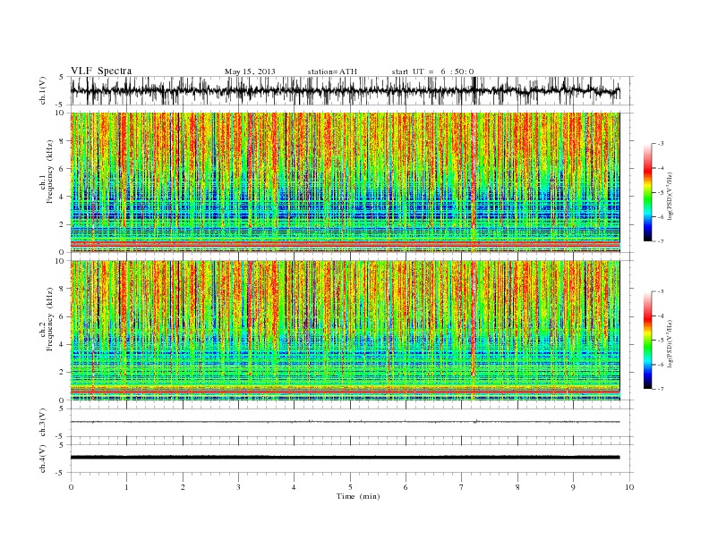The image size is (709, 547).
Task: Click time axis tick label "4"
Action: coord(295,487)
